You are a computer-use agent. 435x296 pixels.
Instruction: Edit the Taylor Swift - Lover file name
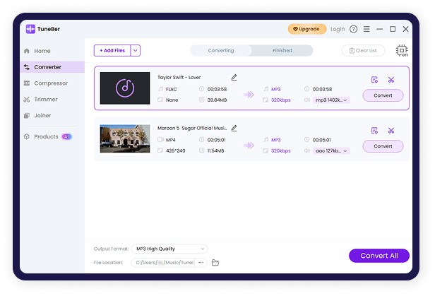click(x=234, y=78)
